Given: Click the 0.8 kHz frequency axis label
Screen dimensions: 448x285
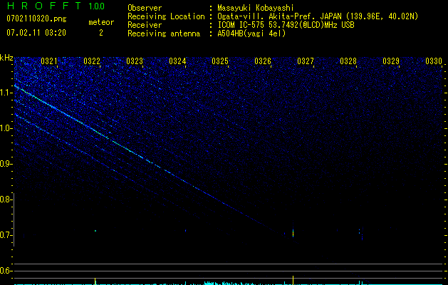Looking at the screenshot, I should (x=6, y=199).
